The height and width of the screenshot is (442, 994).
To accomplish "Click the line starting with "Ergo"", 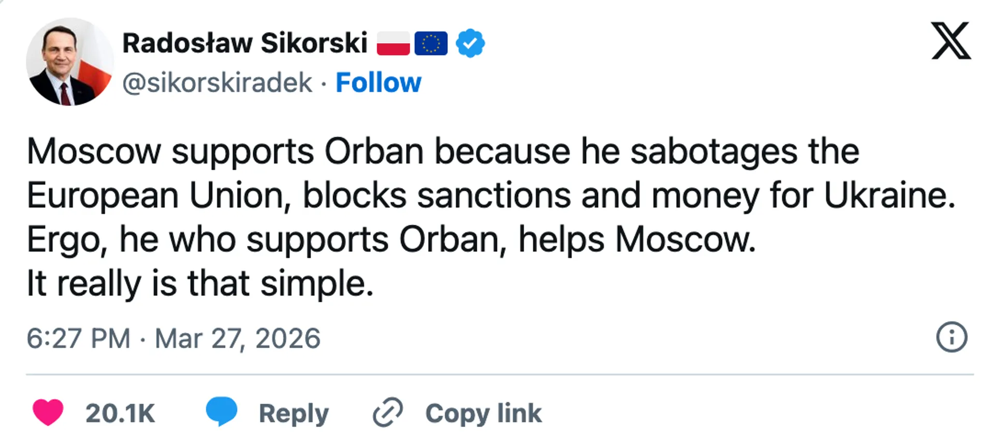I will point(391,240).
